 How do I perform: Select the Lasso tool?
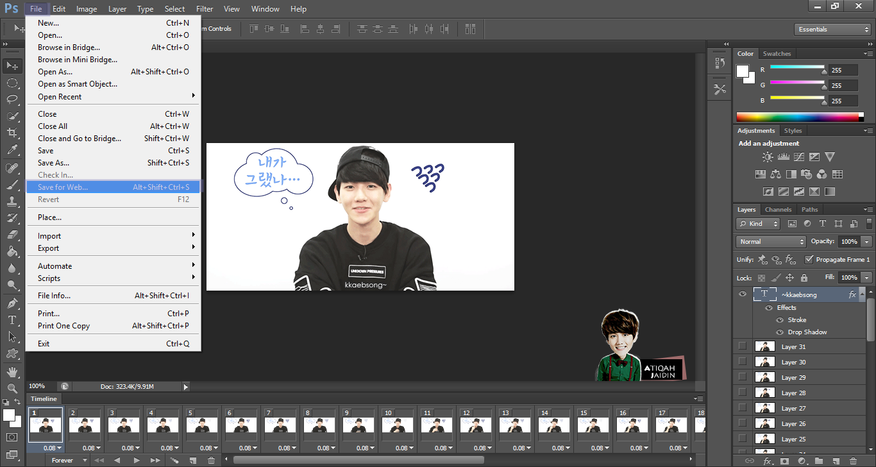pos(12,99)
